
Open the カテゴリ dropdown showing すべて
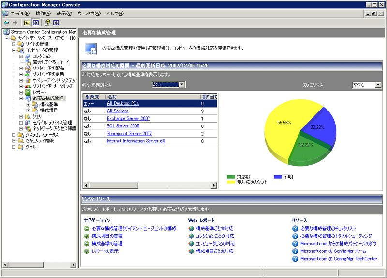pyautogui.click(x=378, y=85)
